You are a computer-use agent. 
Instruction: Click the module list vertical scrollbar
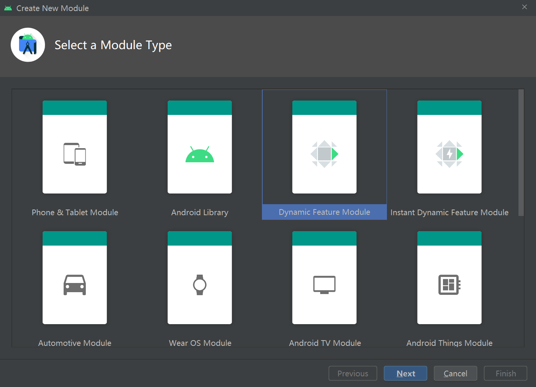521,153
